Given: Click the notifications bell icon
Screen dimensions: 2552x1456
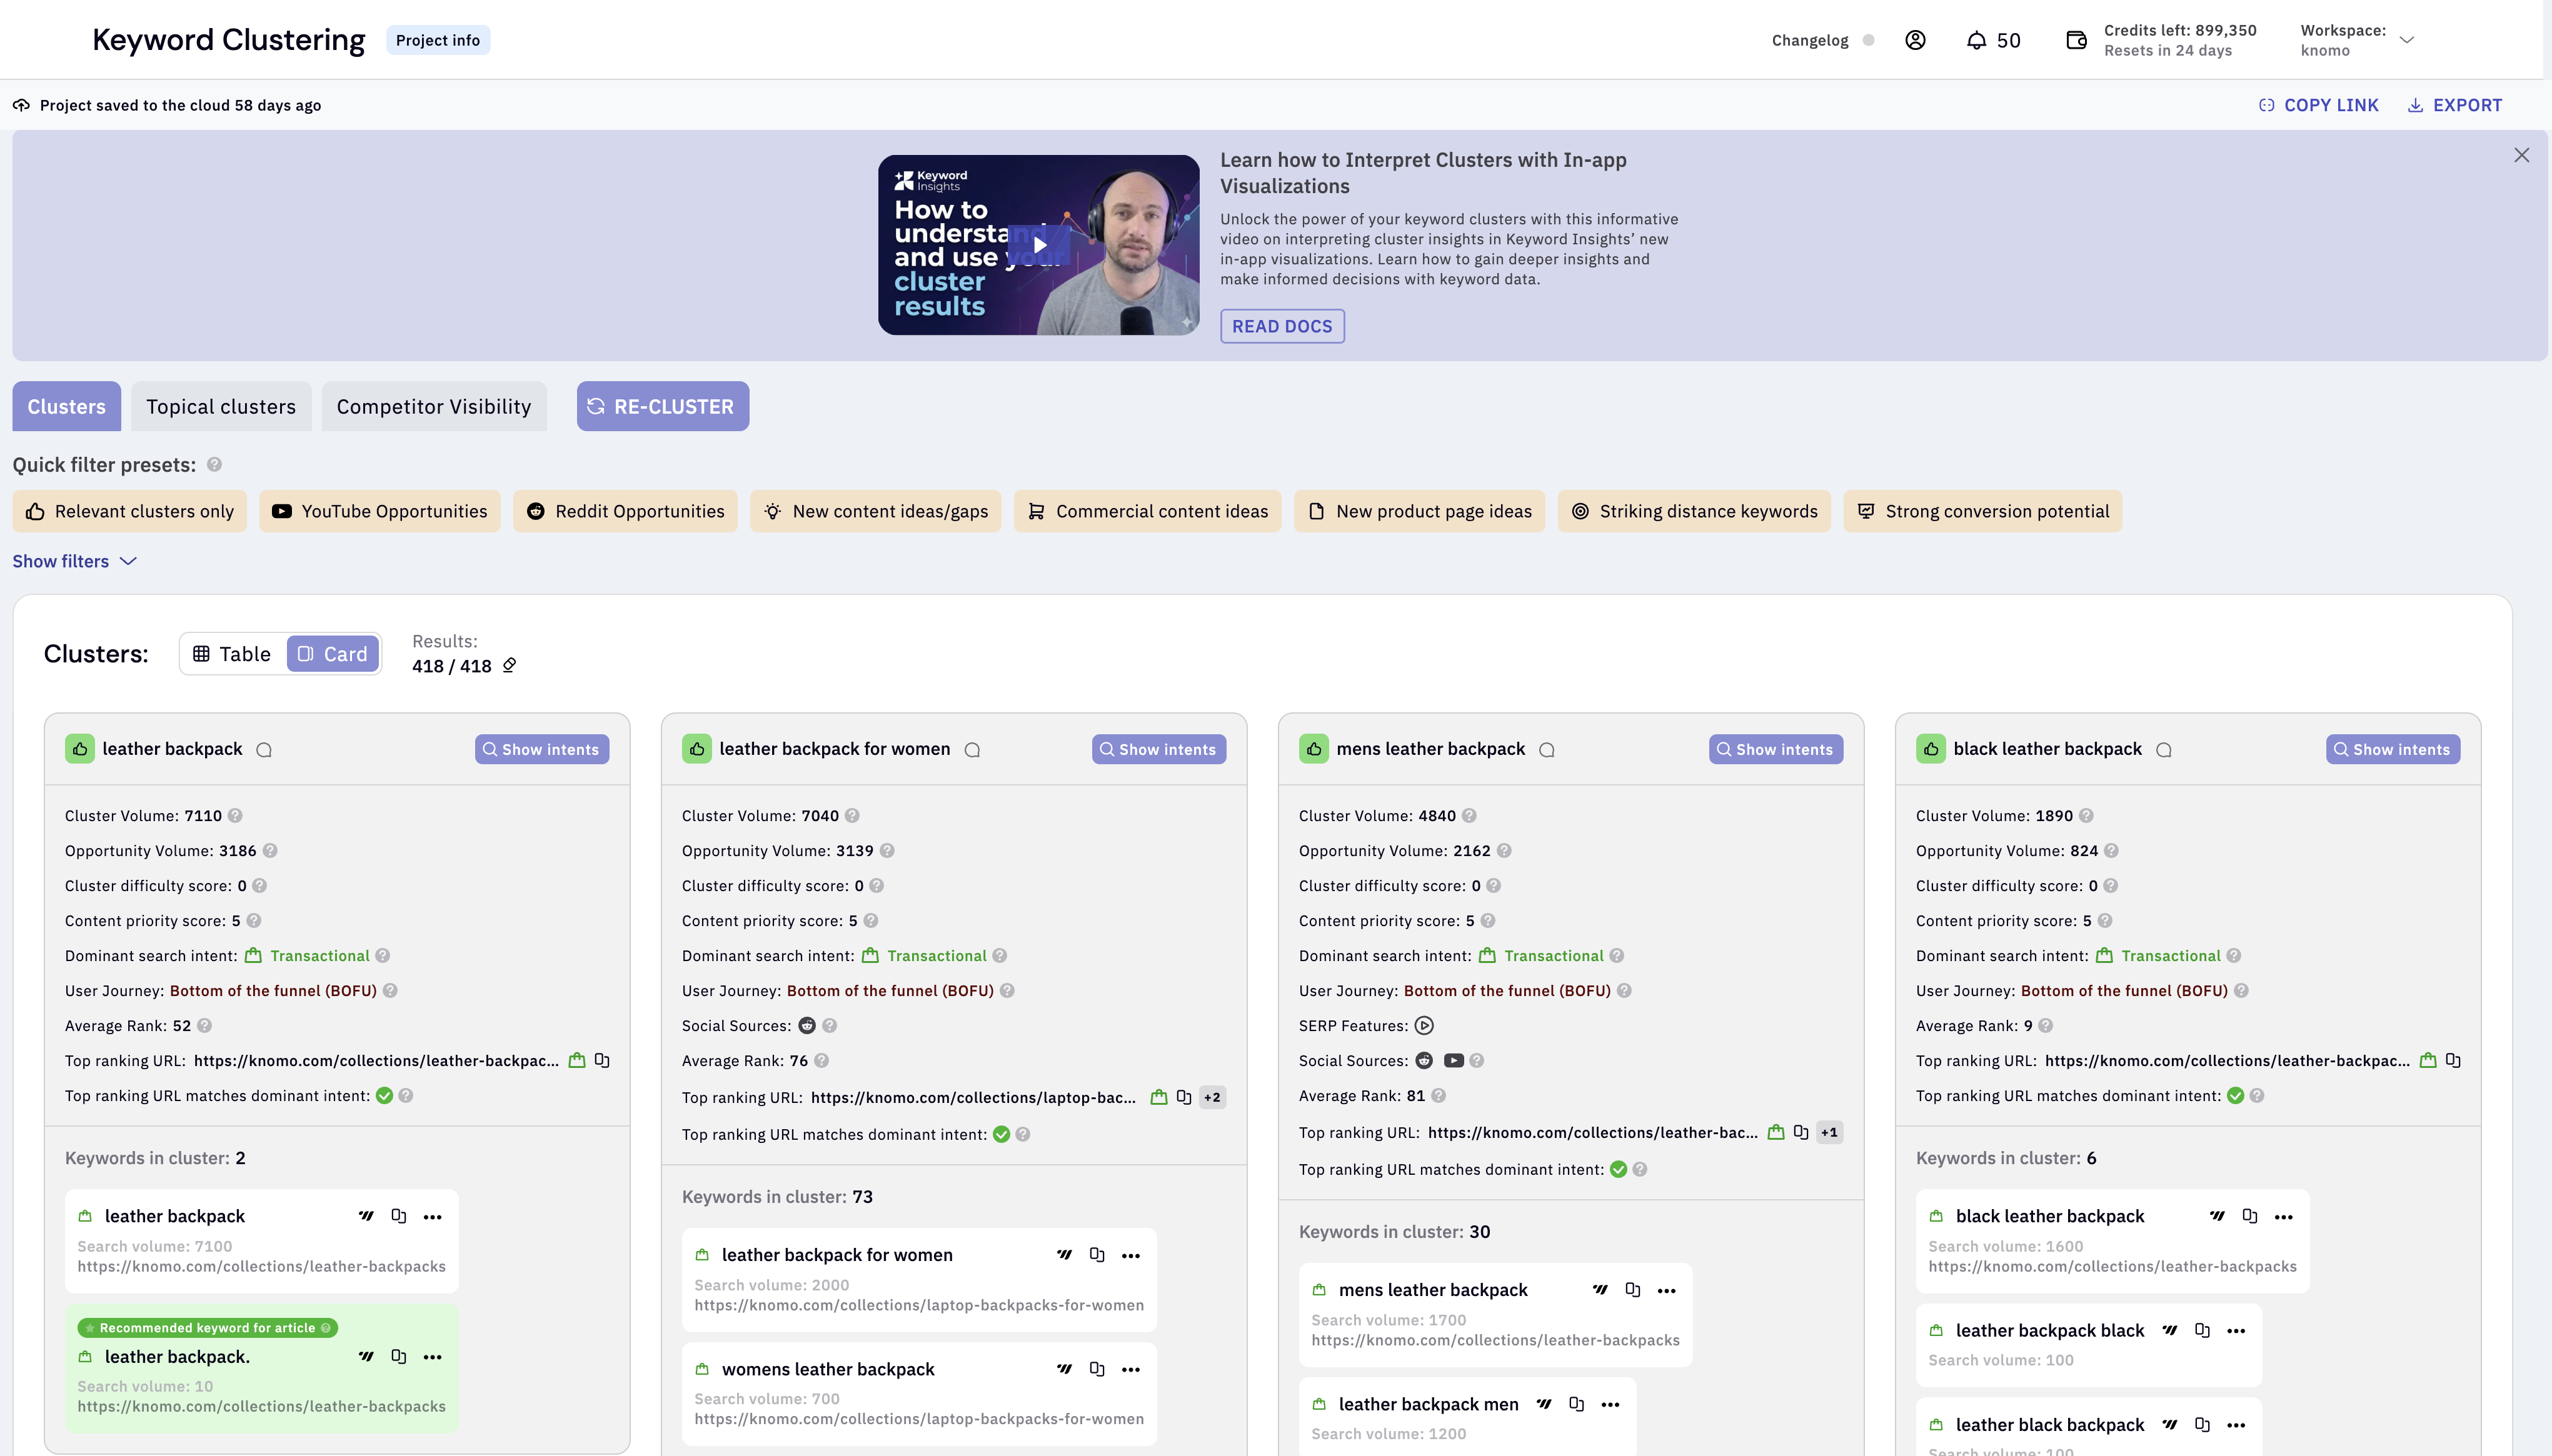Looking at the screenshot, I should click(x=1976, y=40).
